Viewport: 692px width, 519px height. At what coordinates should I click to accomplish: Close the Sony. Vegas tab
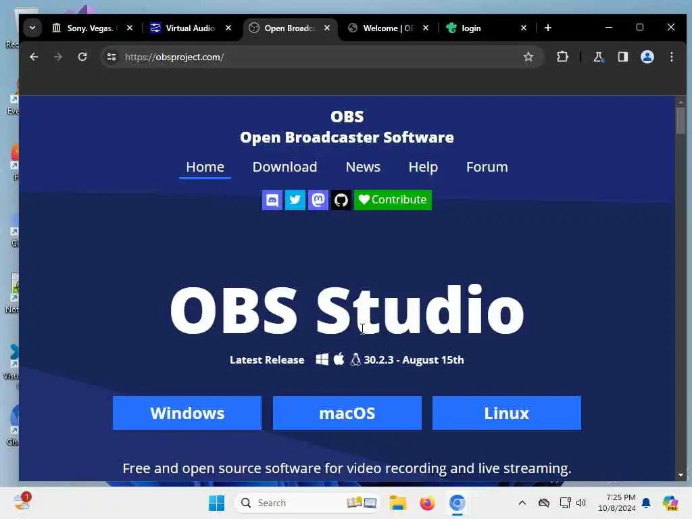[130, 28]
